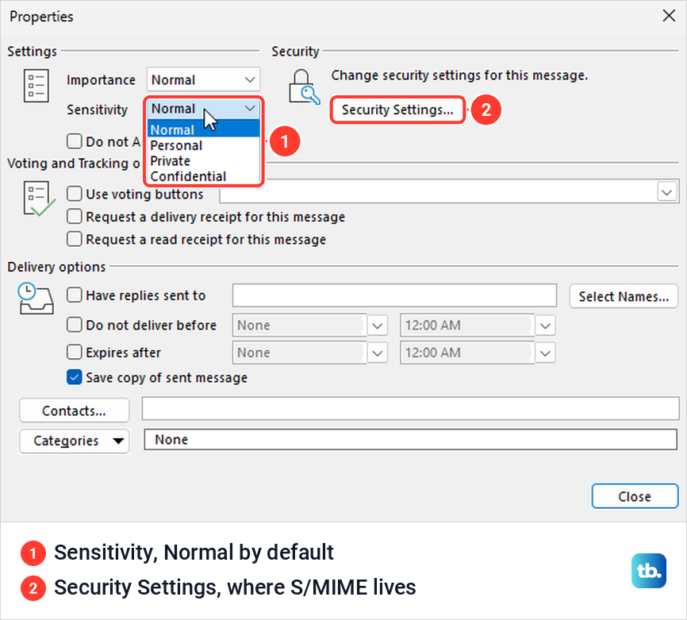Select Normal in the Sensitivity list
Screen dimensions: 687x620
click(x=204, y=129)
